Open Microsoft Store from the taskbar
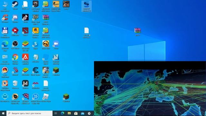This screenshot has height=116, width=206. coord(76,113)
